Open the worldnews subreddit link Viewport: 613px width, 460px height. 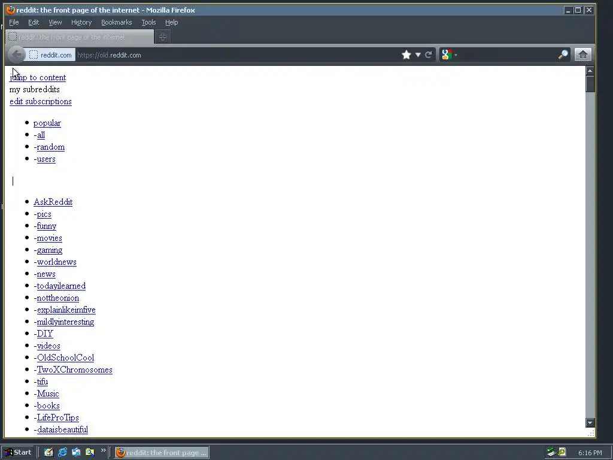tap(57, 262)
